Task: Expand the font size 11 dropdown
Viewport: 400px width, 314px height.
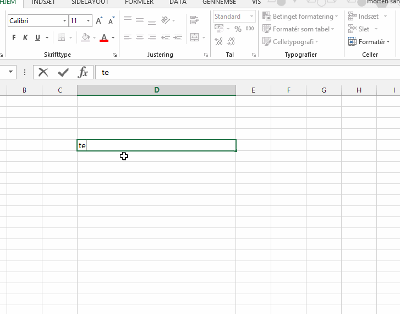Action: (x=89, y=21)
